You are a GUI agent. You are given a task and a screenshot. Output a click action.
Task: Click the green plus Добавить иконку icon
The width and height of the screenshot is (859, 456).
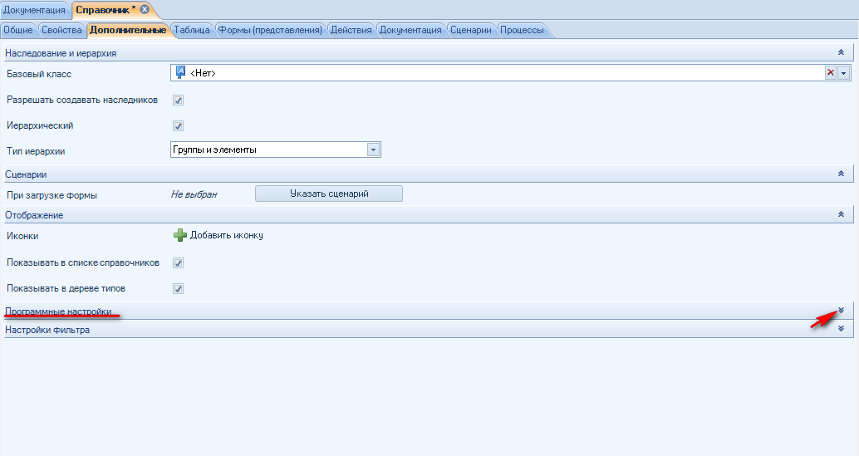click(180, 235)
